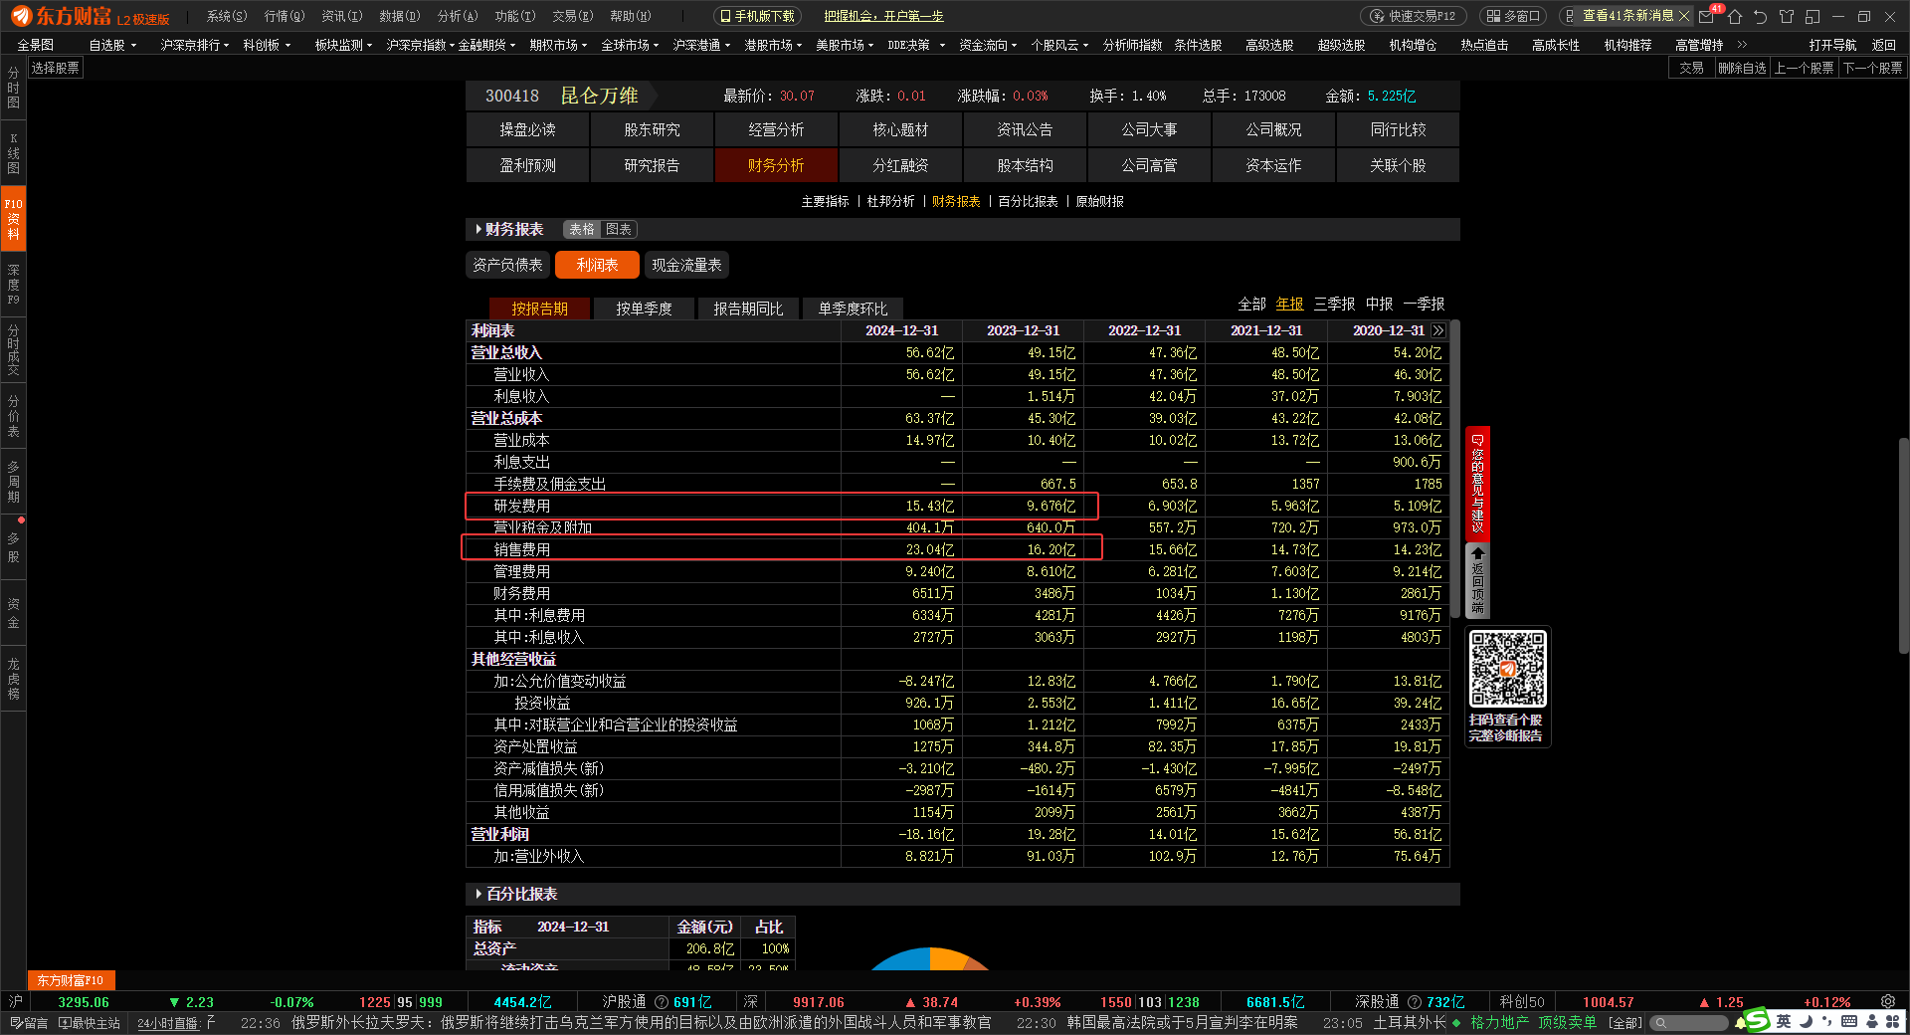Select the 资产负债表 statement
The height and width of the screenshot is (1035, 1910).
[507, 265]
